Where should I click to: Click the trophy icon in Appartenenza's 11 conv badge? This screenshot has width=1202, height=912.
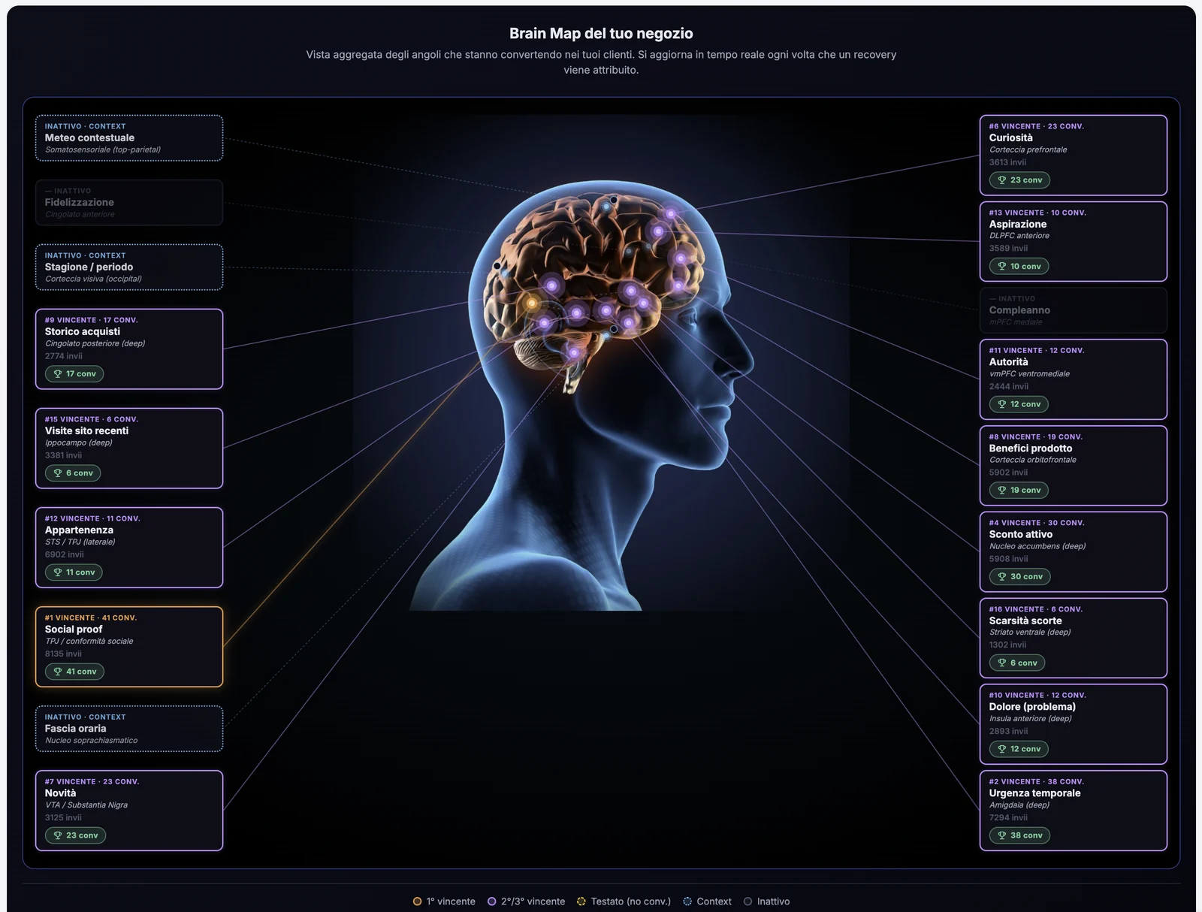coord(57,572)
